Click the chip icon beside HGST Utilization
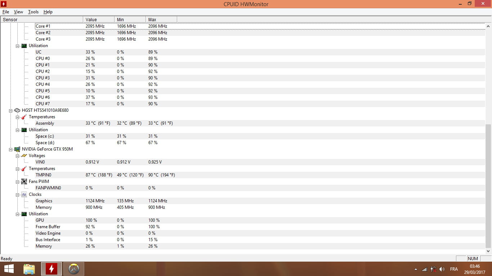This screenshot has width=492, height=276. pyautogui.click(x=24, y=130)
